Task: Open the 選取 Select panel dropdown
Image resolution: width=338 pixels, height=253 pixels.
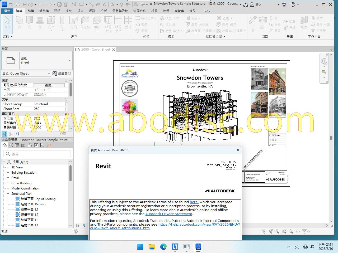Action: point(8,37)
